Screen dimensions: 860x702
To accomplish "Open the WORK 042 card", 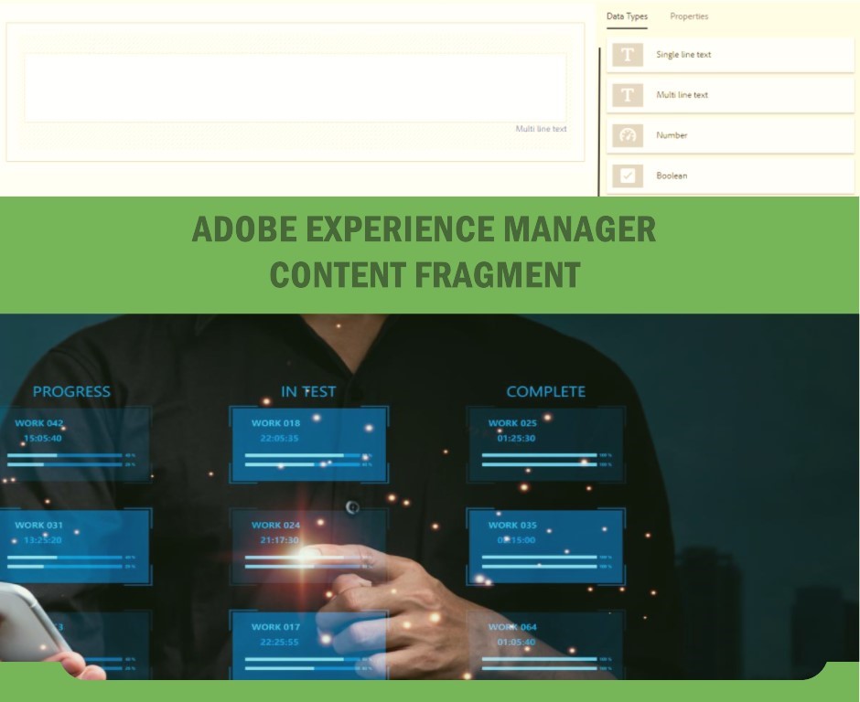I will click(73, 444).
